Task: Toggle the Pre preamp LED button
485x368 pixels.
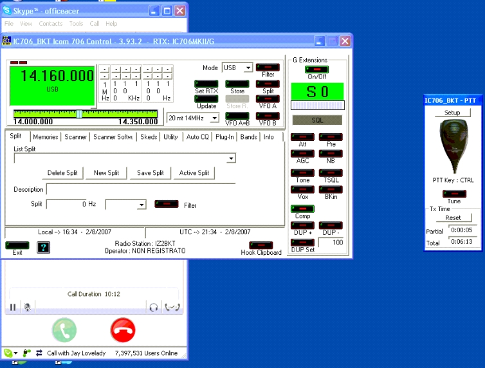Action: click(331, 136)
